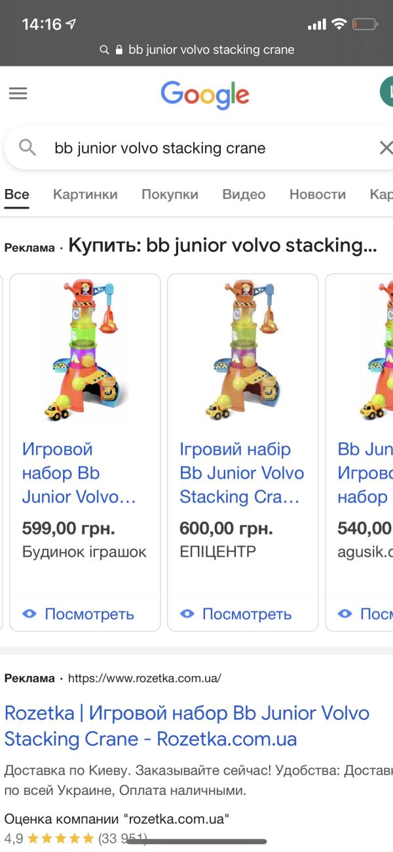Tap Посмотреть on the ЕПІЦЕНТР card
Screen dimensions: 393x852
coord(246,614)
